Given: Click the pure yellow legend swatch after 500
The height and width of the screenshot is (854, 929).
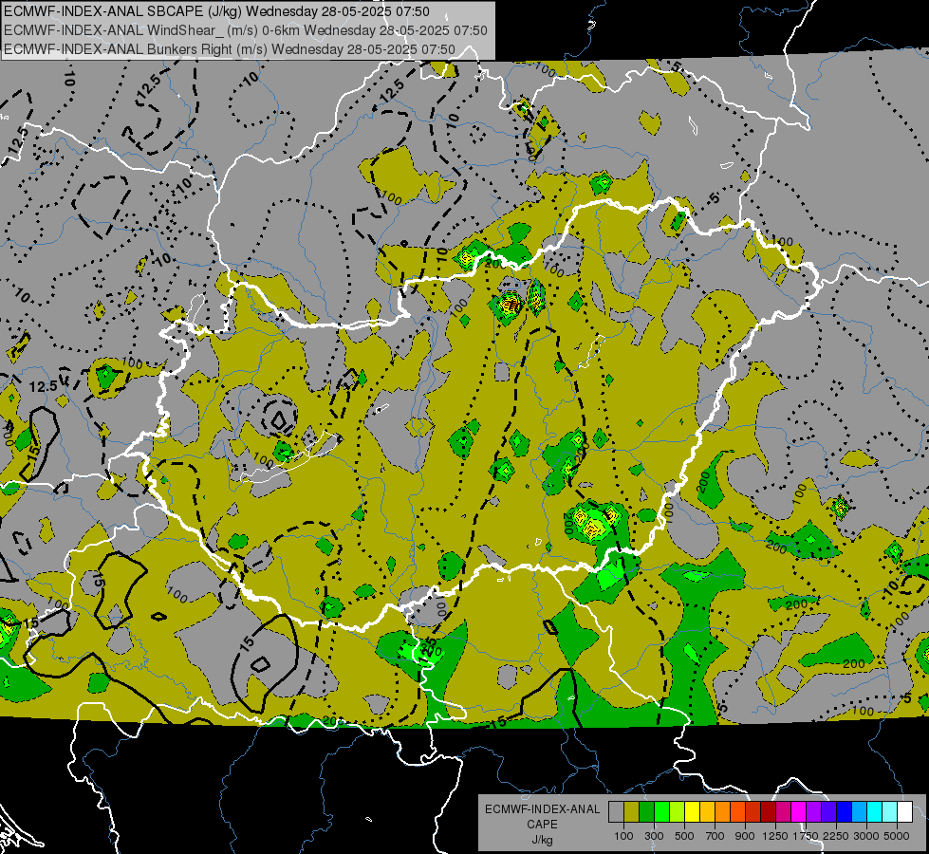Looking at the screenshot, I should click(x=692, y=811).
